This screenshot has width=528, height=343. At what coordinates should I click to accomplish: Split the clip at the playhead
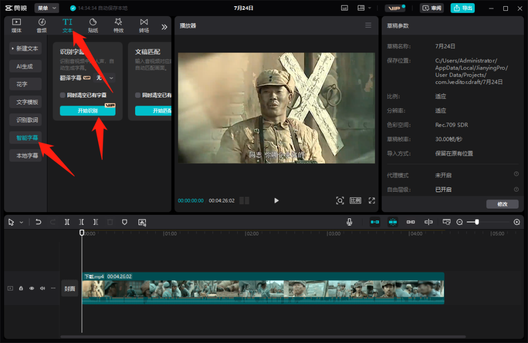point(67,222)
